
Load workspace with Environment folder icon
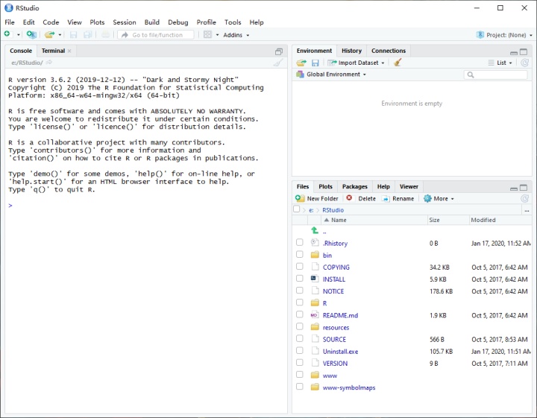pyautogui.click(x=301, y=63)
